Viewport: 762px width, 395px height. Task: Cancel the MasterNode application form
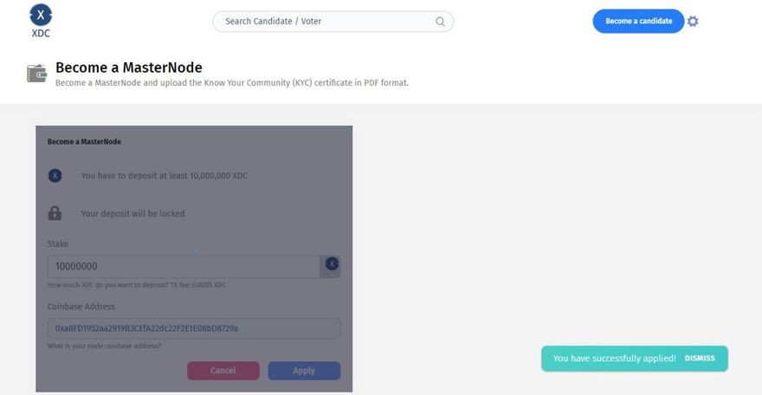tap(223, 371)
